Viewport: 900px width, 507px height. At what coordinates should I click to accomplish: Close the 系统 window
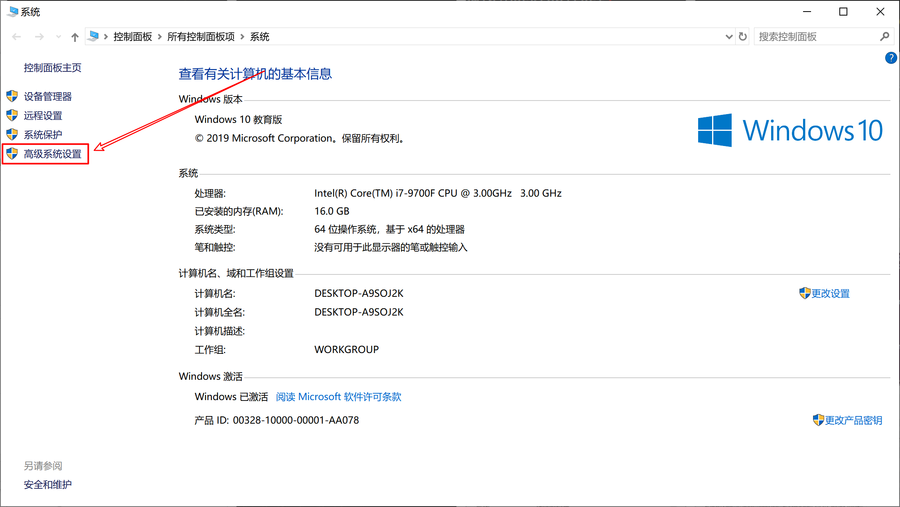coord(880,12)
